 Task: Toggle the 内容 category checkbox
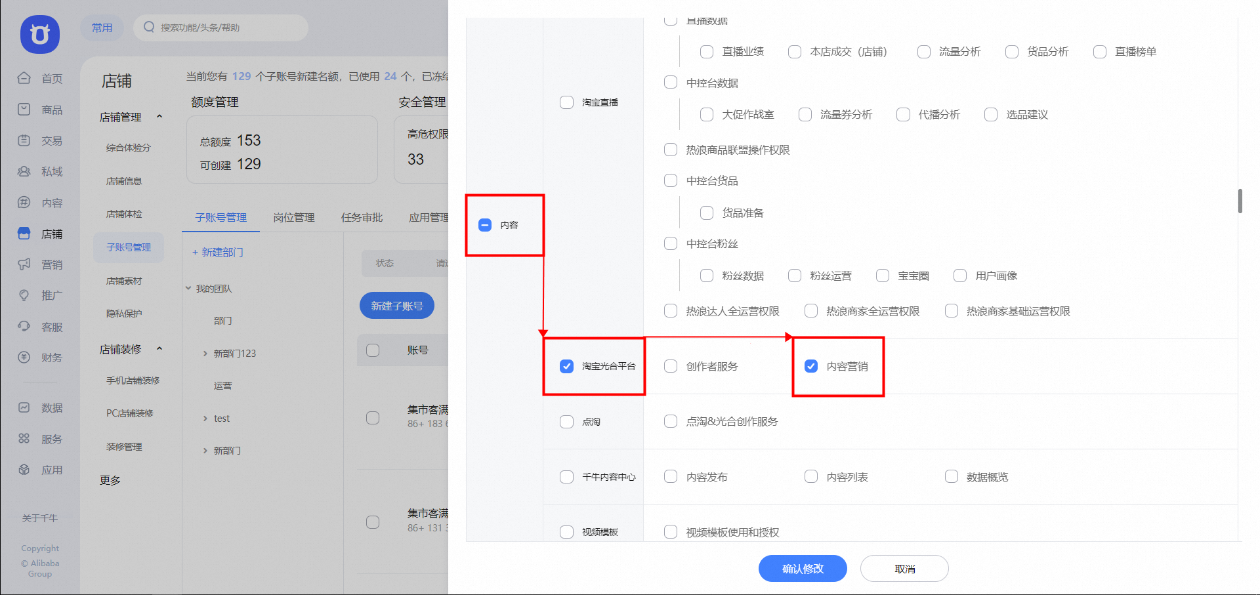click(485, 225)
